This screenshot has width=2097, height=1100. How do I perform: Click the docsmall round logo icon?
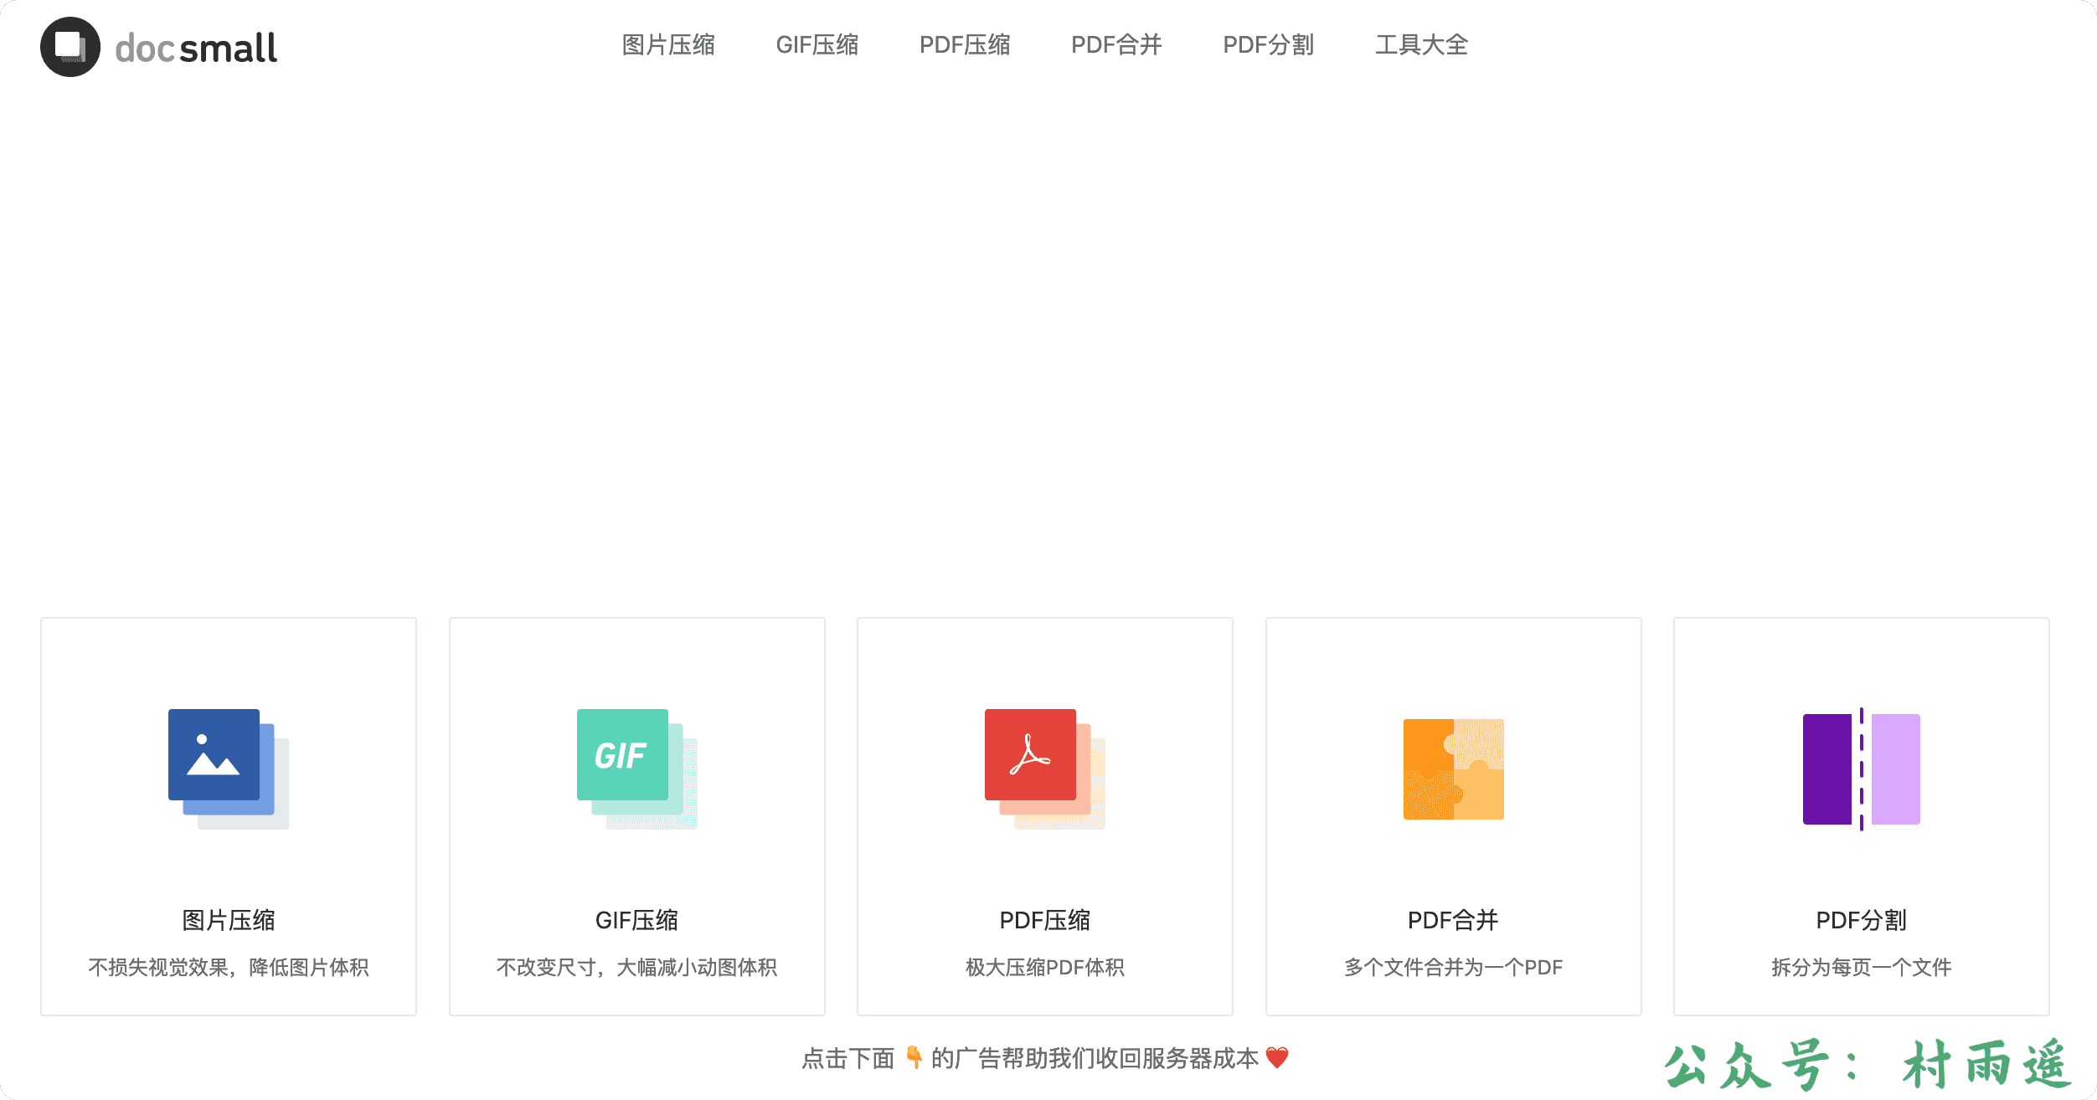tap(70, 47)
